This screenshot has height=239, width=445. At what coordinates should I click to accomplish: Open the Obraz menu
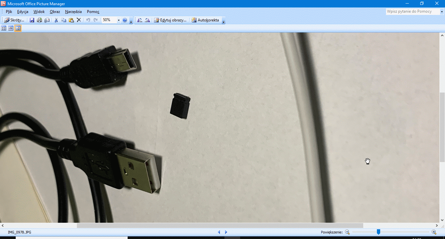click(x=55, y=12)
